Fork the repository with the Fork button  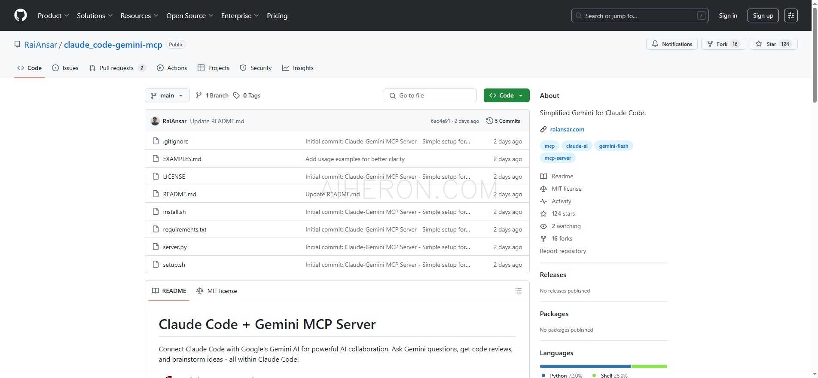723,44
